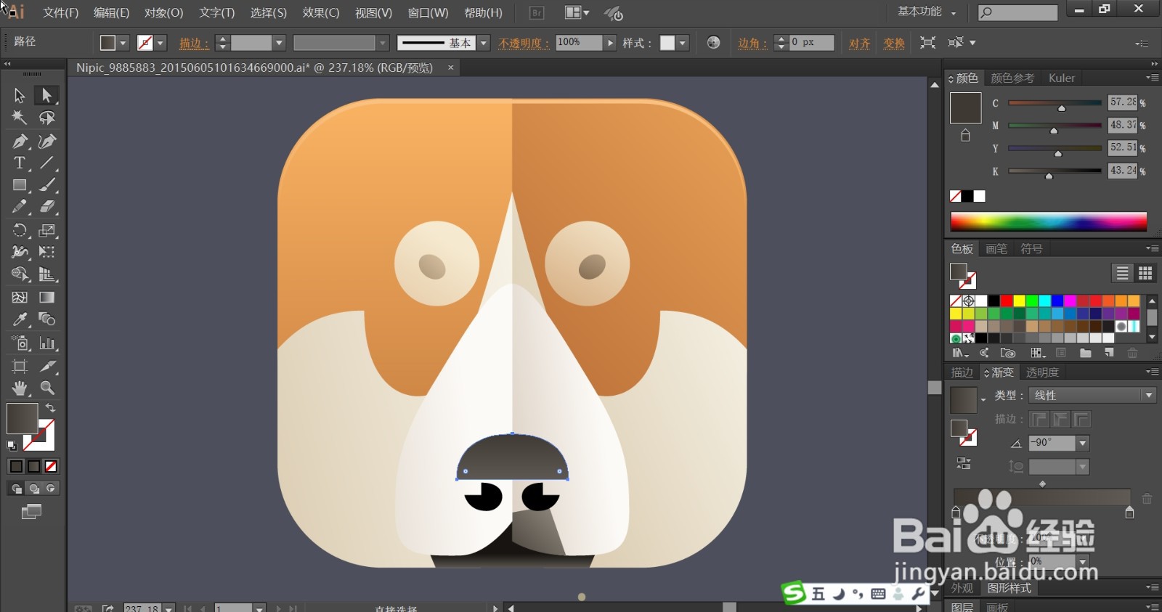Select the Selection tool (black arrow)
Viewport: 1162px width, 612px height.
20,95
